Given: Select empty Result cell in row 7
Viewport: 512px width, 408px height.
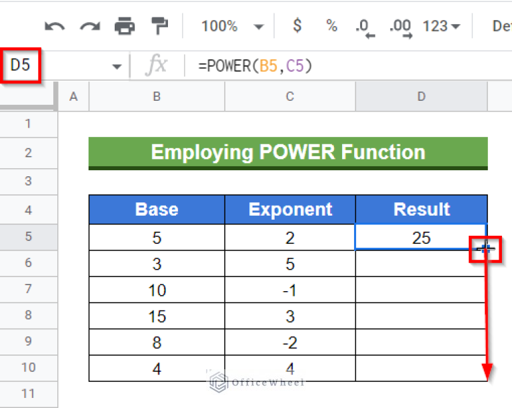Looking at the screenshot, I should pyautogui.click(x=421, y=290).
